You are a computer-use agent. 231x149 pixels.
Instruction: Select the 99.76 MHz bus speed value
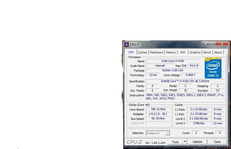(158, 119)
